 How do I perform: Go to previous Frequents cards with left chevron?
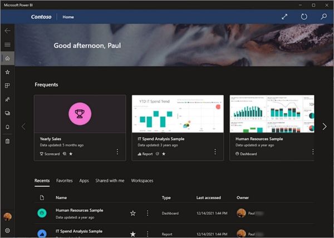23,126
